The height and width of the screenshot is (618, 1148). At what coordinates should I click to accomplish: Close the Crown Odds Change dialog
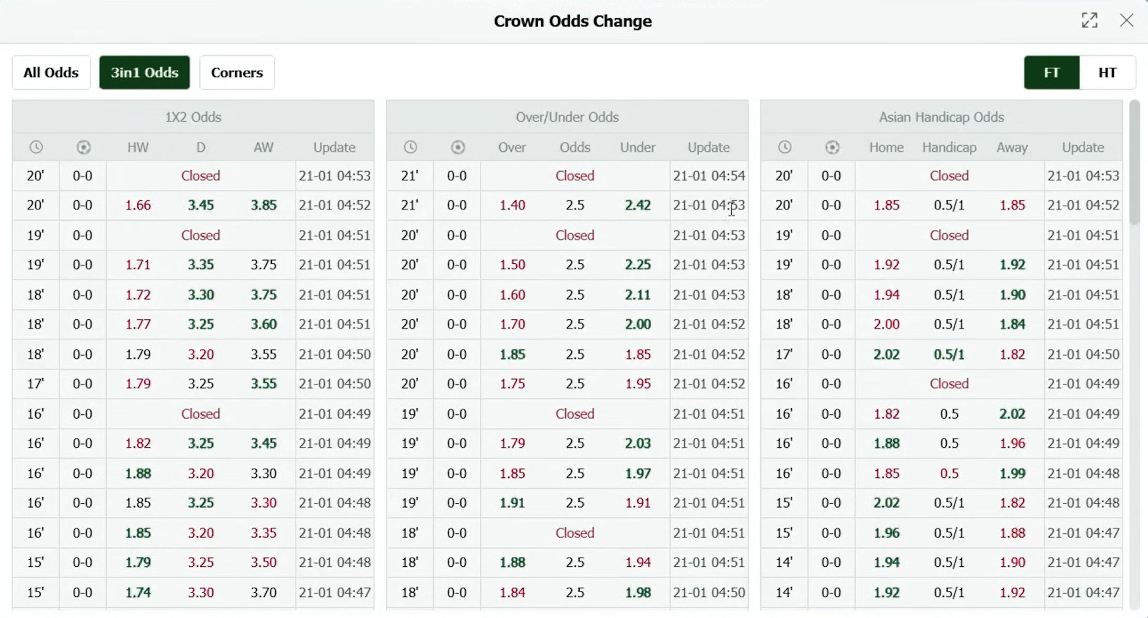1126,20
